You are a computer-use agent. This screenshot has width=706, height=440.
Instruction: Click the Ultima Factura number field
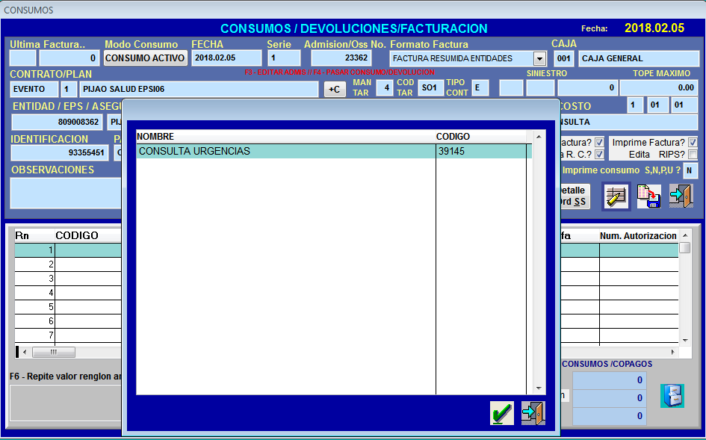pos(69,58)
